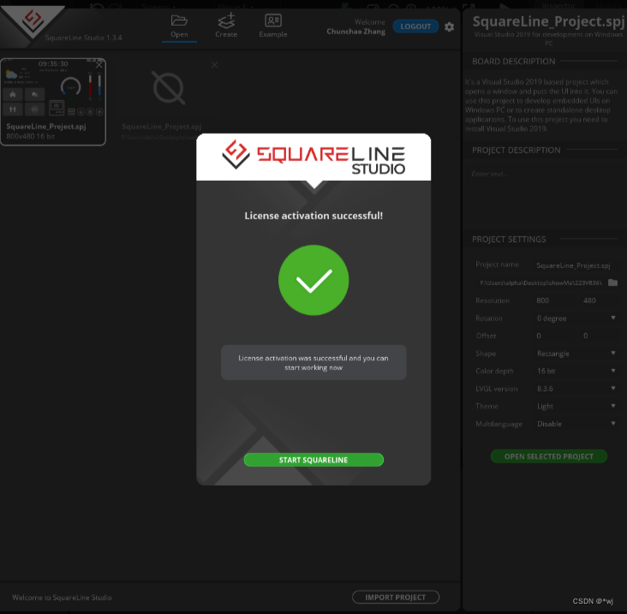
Task: Select the first SquareLine_Project.spj 800x480 thumbnail
Action: click(53, 102)
